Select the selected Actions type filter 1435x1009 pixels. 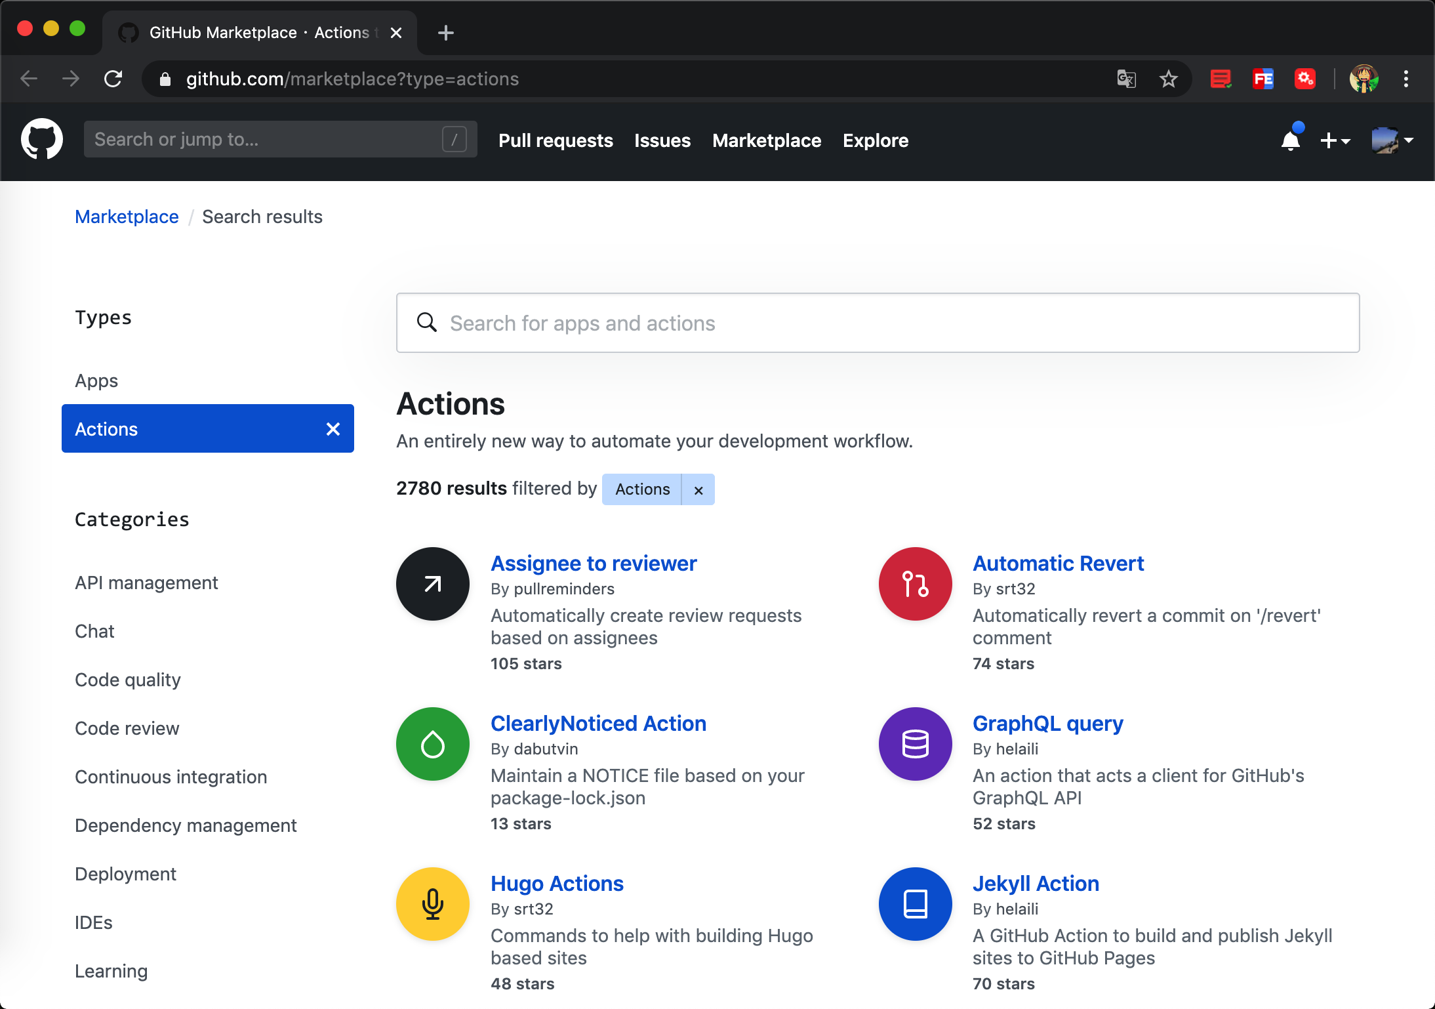tap(208, 428)
